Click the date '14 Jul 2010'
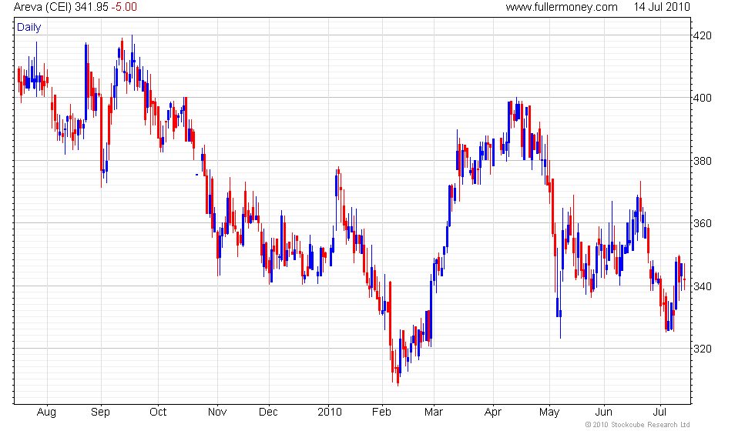Image resolution: width=755 pixels, height=431 pixels. [662, 7]
